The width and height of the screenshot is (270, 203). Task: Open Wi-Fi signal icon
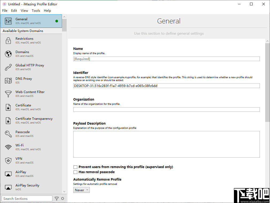point(8,147)
